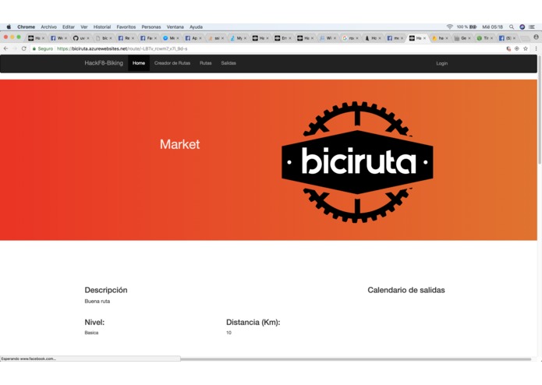The height and width of the screenshot is (385, 542).
Task: Open a new tab with the button after the last tab
Action: (525, 38)
